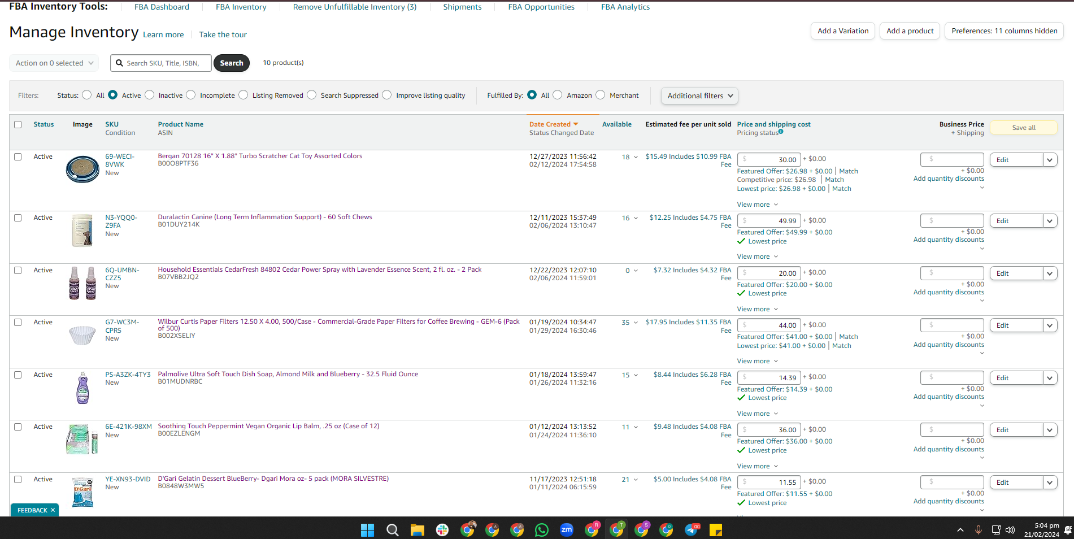The image size is (1074, 539).
Task: Click Match next to Competitive price $26.98
Action: coord(834,180)
